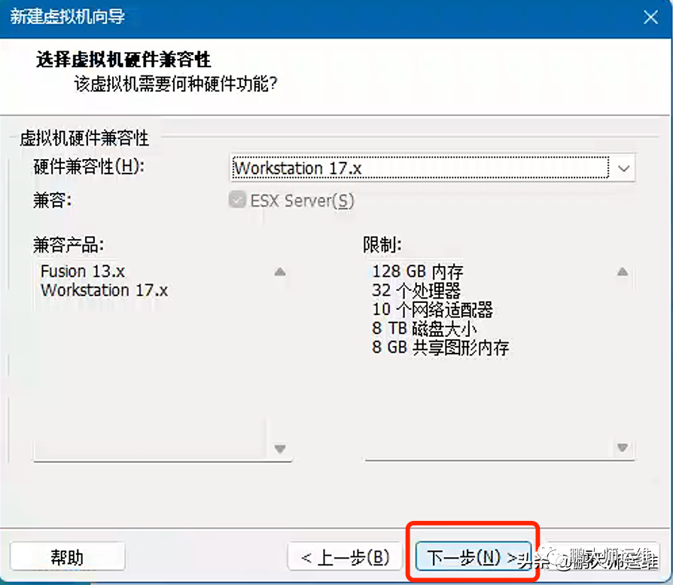This screenshot has height=585, width=673.
Task: Click the up scroll arrow in 兼容产品 list
Action: pyautogui.click(x=280, y=271)
